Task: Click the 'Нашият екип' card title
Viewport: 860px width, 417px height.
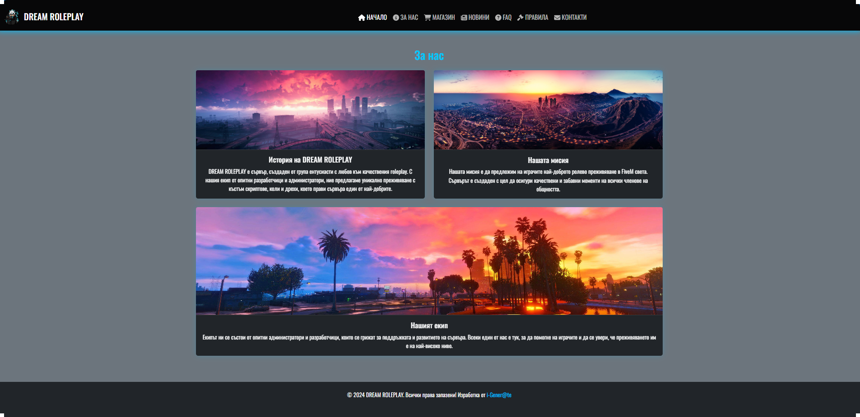Action: (x=429, y=326)
